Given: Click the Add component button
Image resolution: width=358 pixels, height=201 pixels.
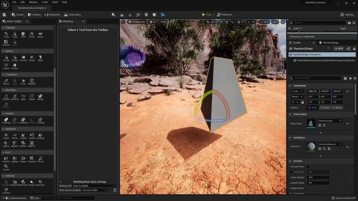Looking at the screenshot, I should (x=339, y=49).
